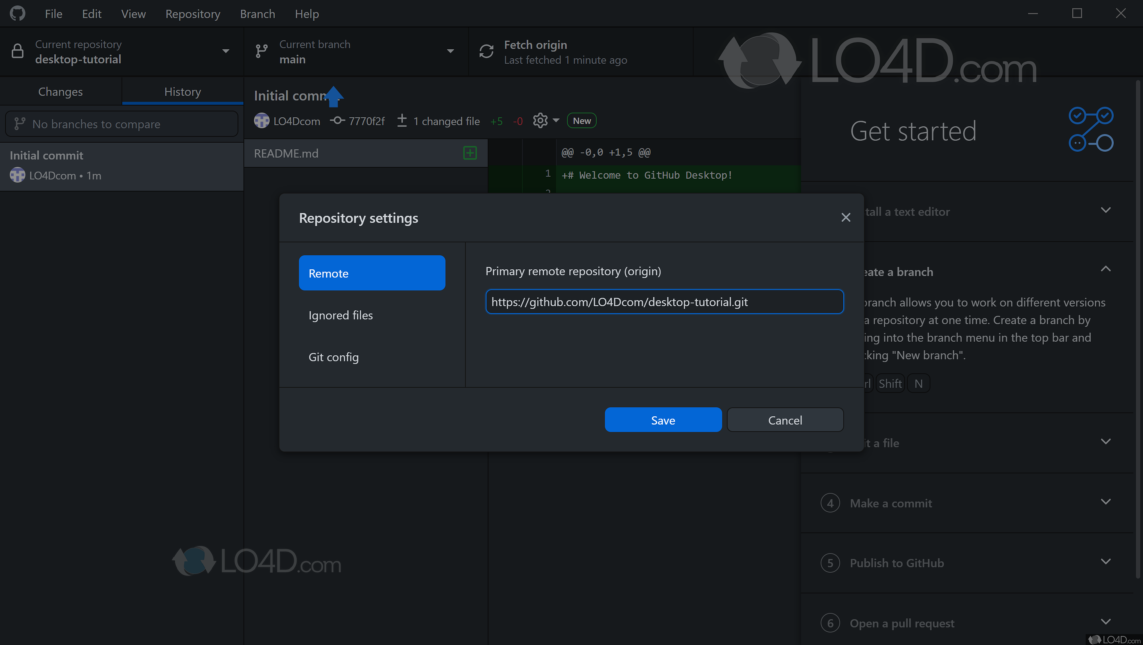
Task: Click the branch icon beside Current branch
Action: click(x=261, y=50)
